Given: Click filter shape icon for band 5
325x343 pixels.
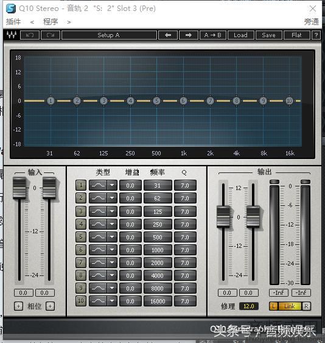Looking at the screenshot, I should (x=98, y=237).
